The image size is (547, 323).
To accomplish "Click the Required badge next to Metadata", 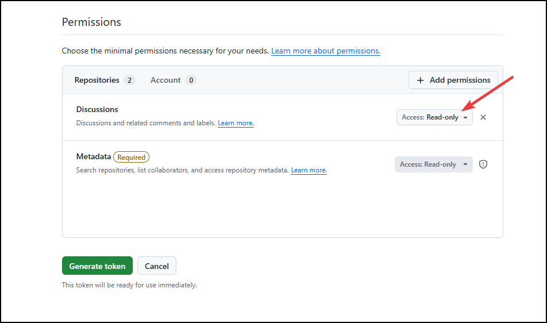I will click(x=131, y=157).
